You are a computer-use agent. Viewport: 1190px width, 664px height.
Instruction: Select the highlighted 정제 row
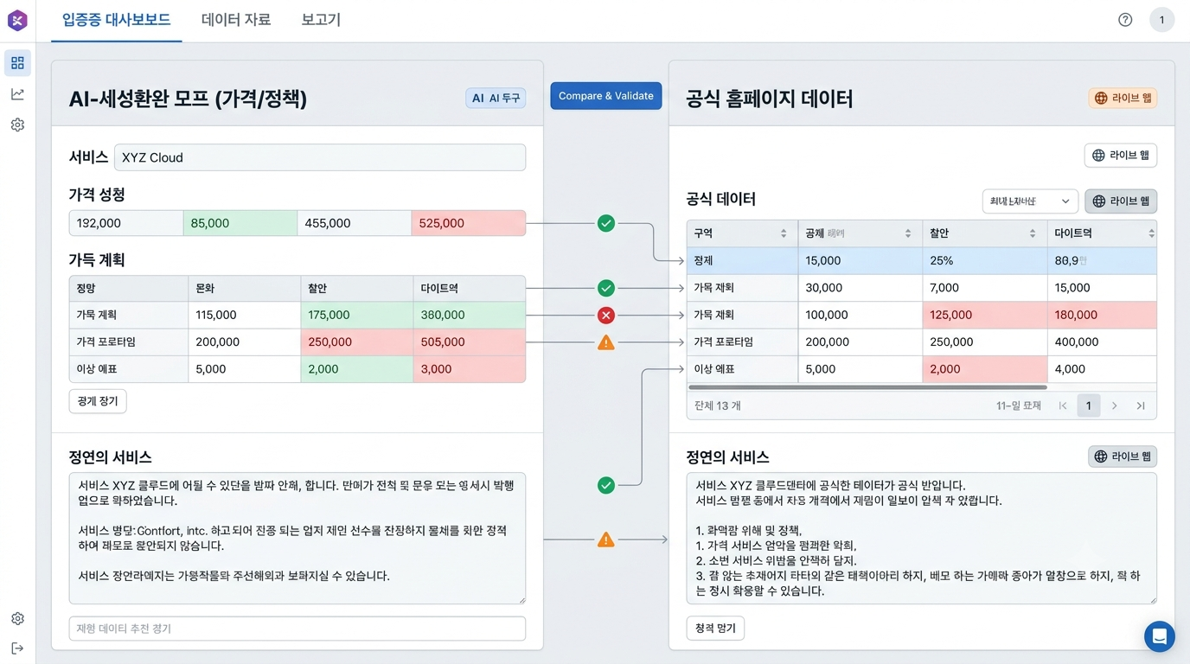(922, 261)
